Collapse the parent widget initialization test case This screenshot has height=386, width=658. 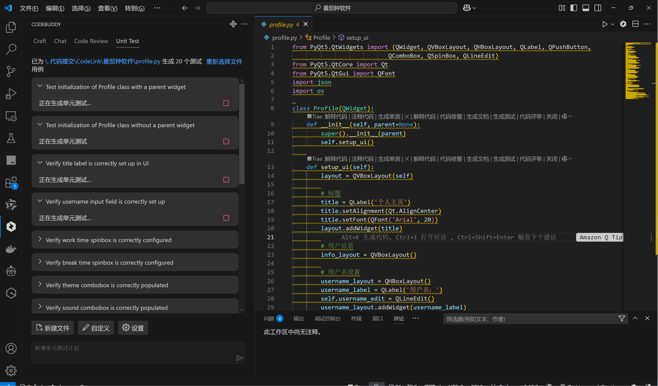pyautogui.click(x=40, y=86)
